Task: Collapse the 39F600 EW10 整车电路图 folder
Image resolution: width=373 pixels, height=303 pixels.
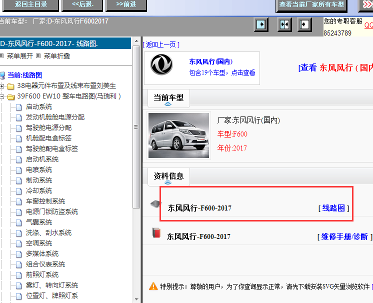Action: coord(2,96)
